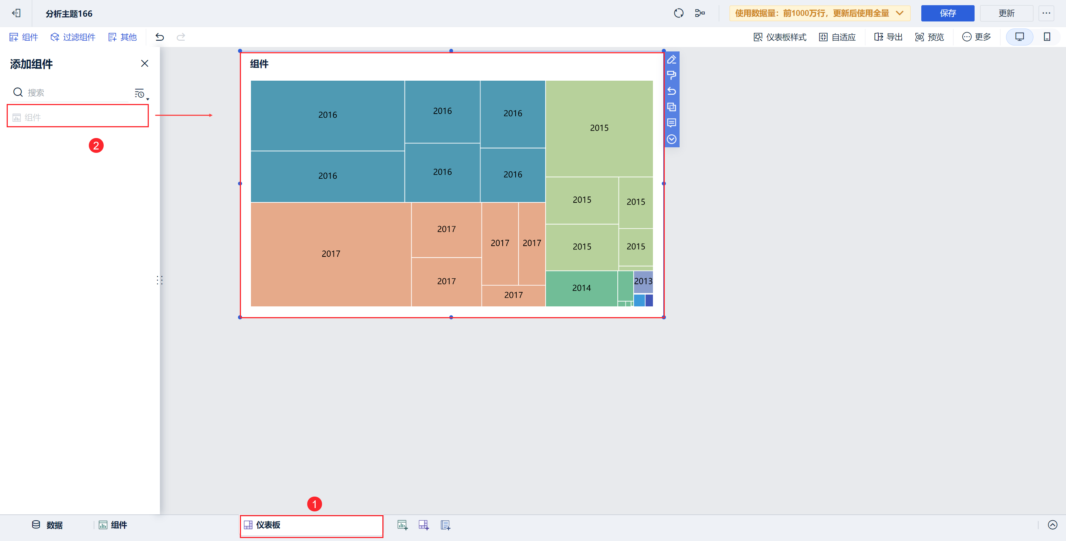Click the add dashboard icon in the bottom bar
The width and height of the screenshot is (1066, 541).
point(423,525)
